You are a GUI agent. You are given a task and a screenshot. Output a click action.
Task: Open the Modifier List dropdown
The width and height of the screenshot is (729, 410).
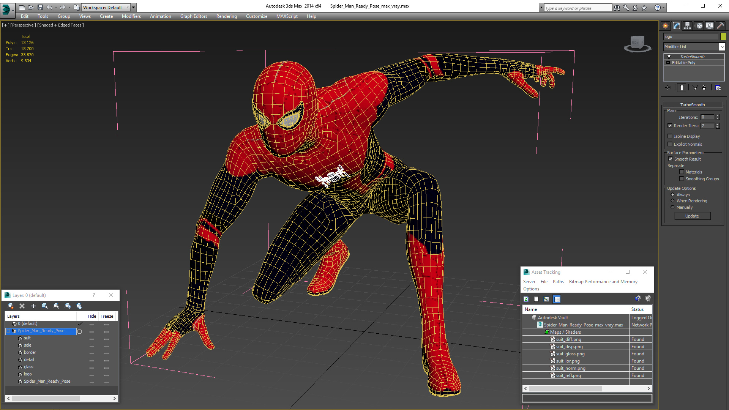(722, 47)
